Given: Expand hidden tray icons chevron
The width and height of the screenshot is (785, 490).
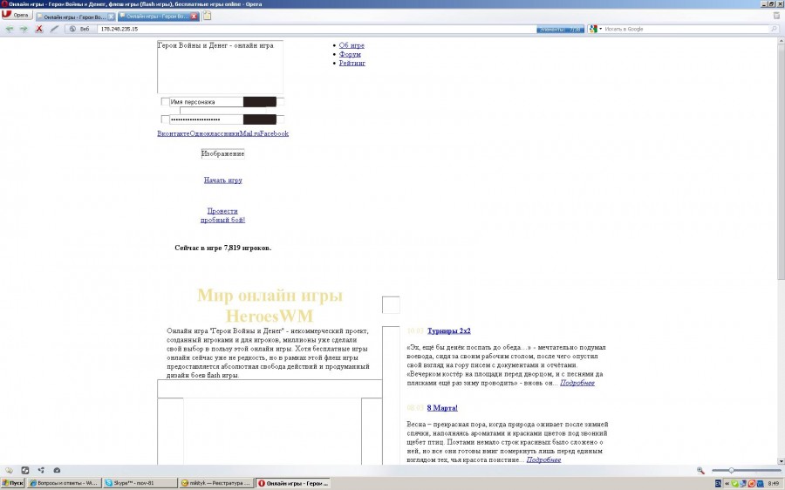Looking at the screenshot, I should pos(727,484).
